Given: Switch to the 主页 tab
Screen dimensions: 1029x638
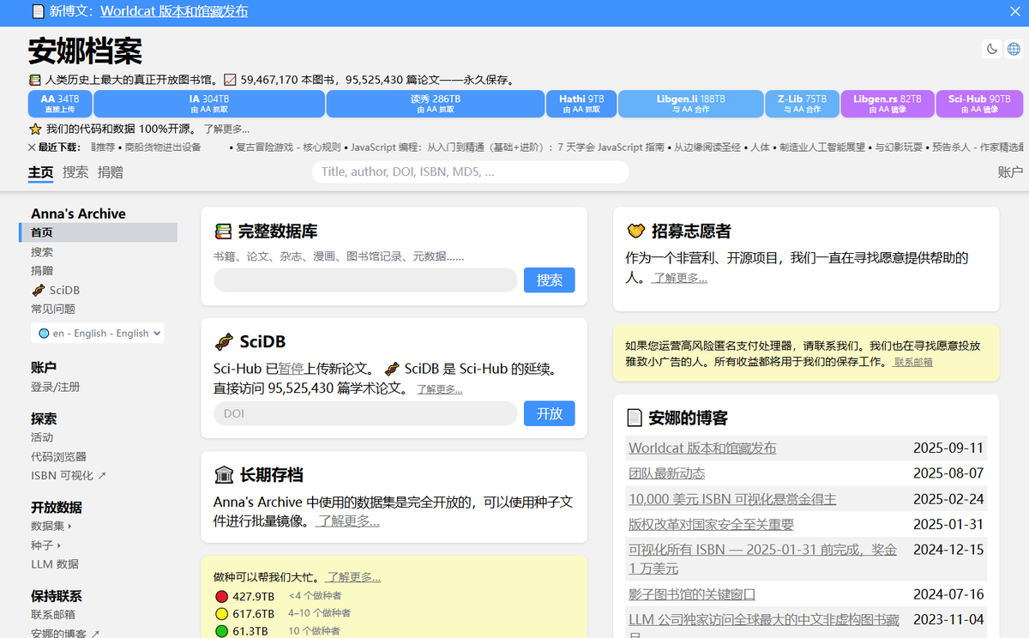Looking at the screenshot, I should (40, 172).
